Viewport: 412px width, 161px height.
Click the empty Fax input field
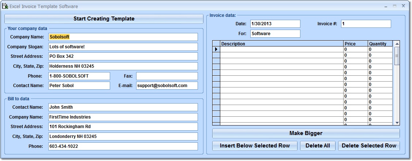coord(167,76)
